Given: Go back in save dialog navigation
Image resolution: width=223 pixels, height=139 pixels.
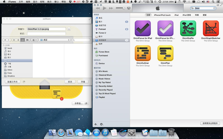Looking at the screenshot, I should pos(5,40).
